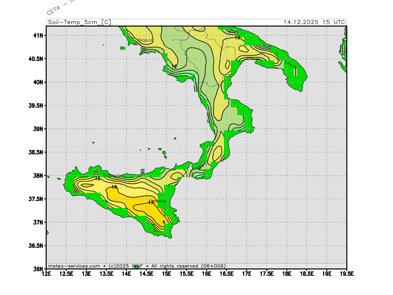This screenshot has width=393, height=295.
Task: Click the 41N latitude axis label
Action: click(x=38, y=35)
